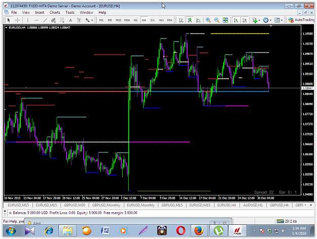Open Opera from the taskbar
Screen dimensions: 317x239
[x=181, y=231]
